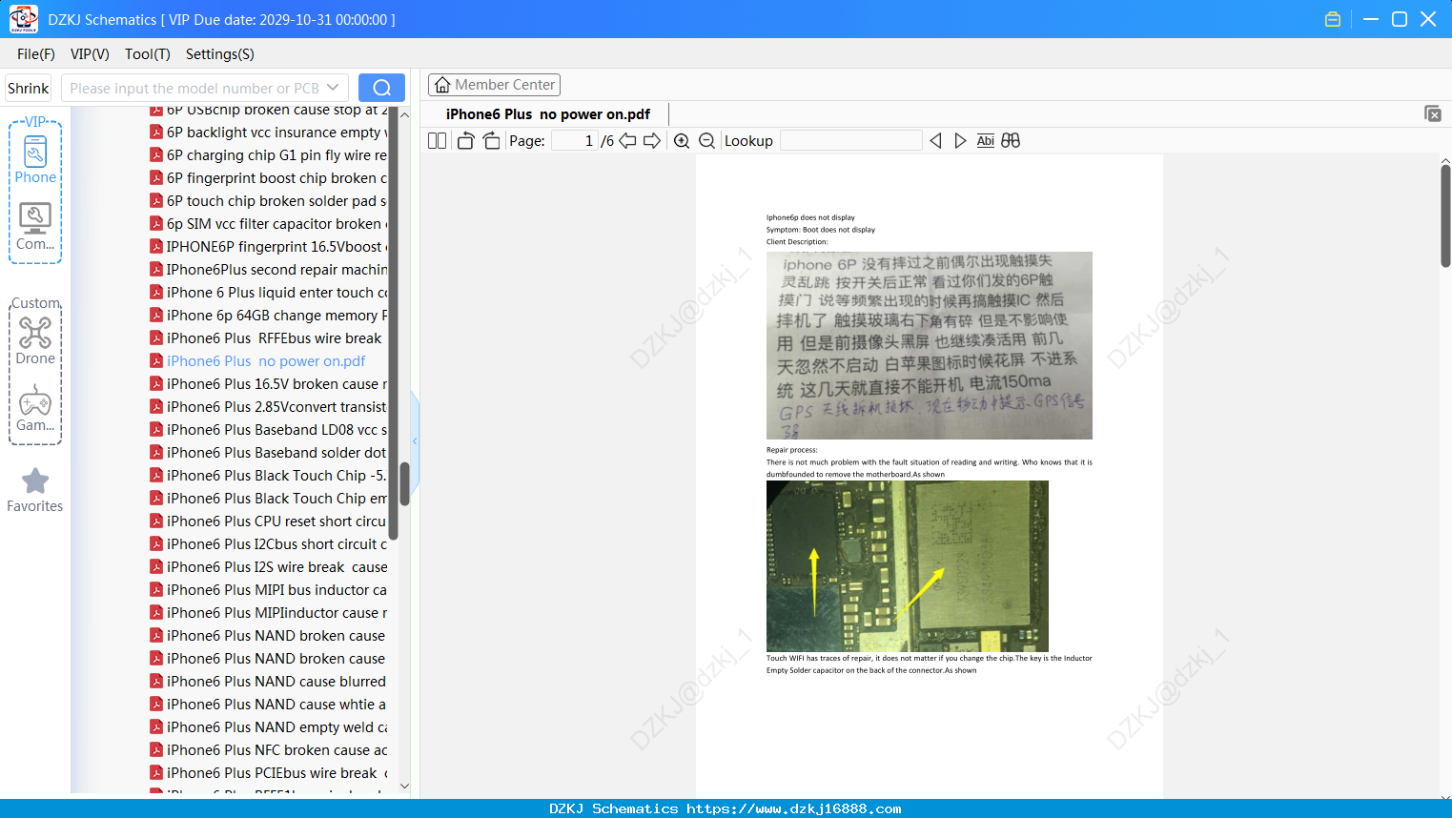Screen dimensions: 1452x818
Task: Open the model number dropdown arrow
Action: click(333, 88)
